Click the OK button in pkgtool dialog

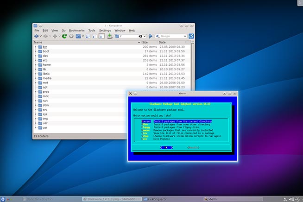[167, 148]
